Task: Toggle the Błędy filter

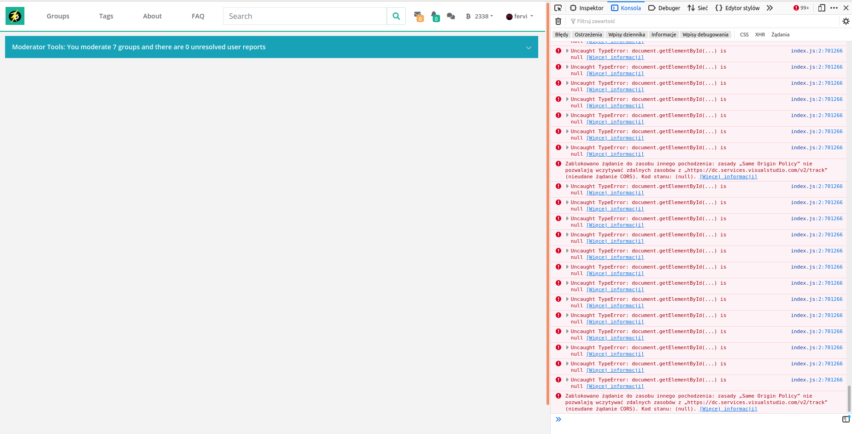Action: tap(562, 35)
